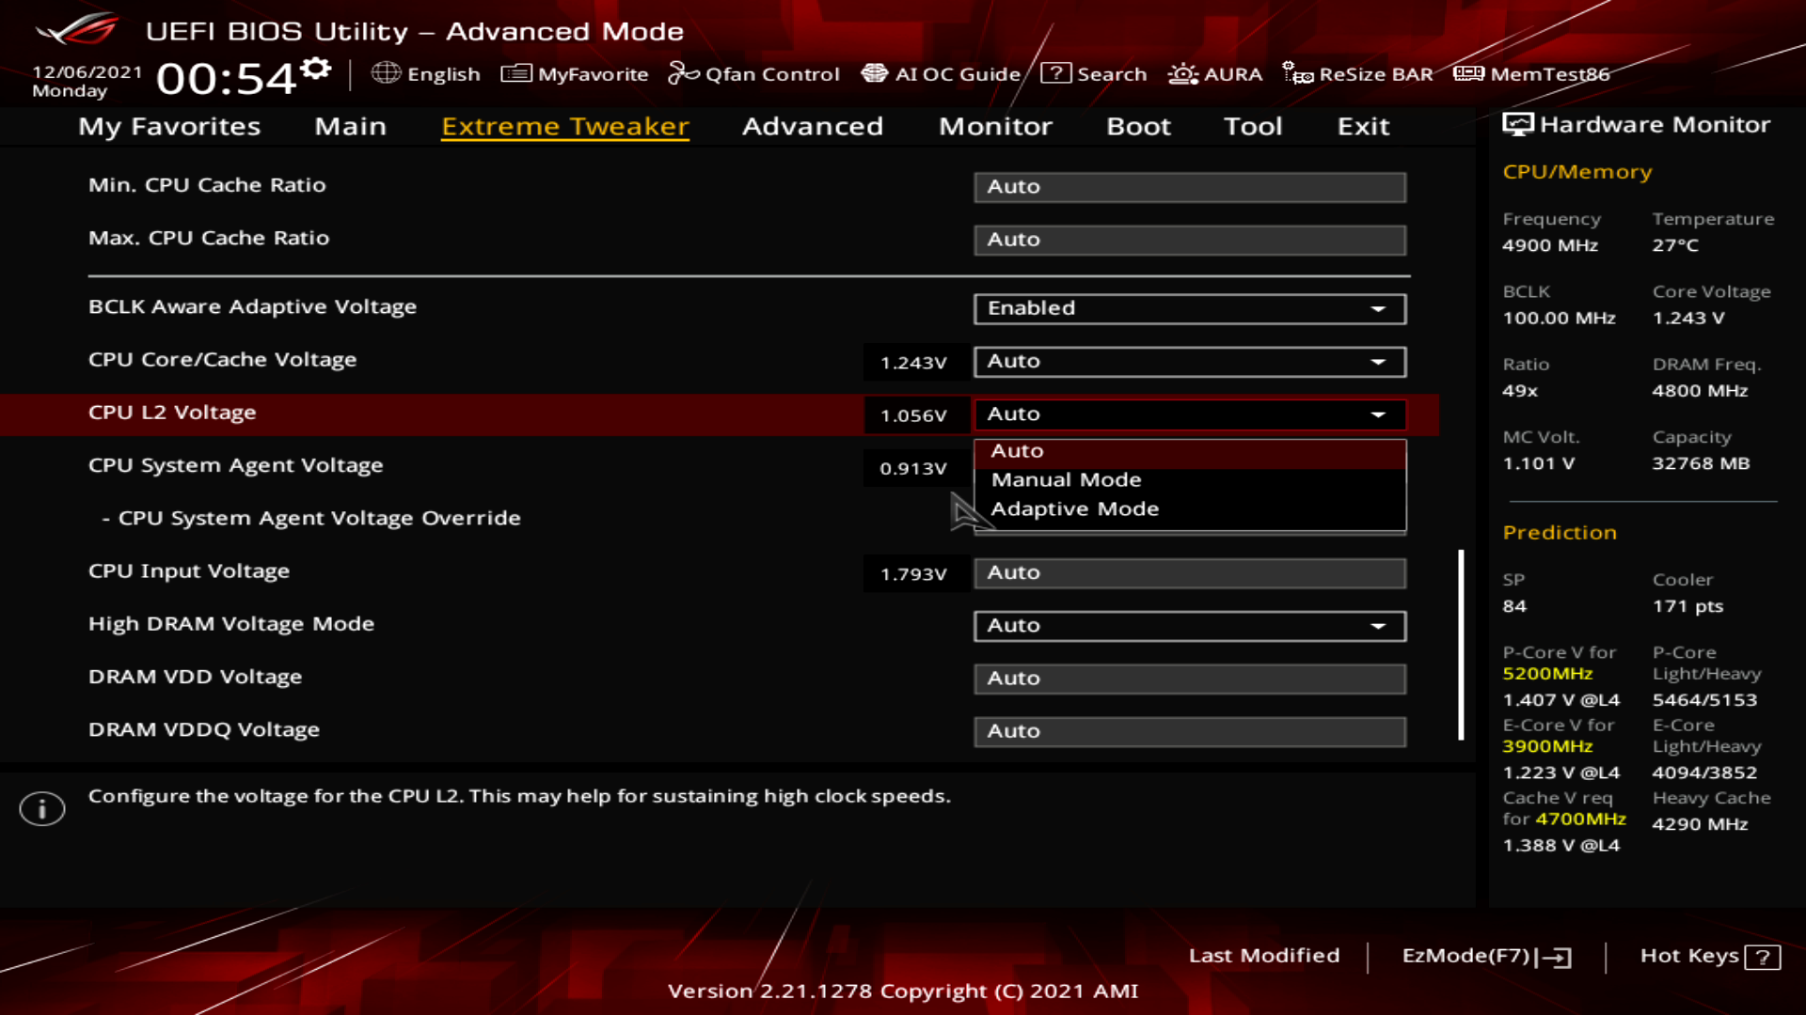Launch the MemTest86 memory icon
This screenshot has width=1806, height=1015.
tap(1468, 73)
